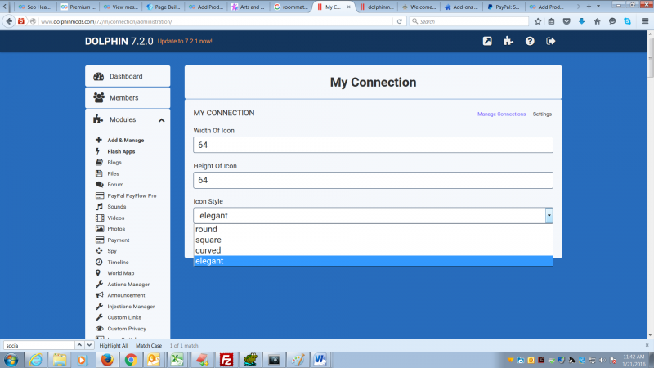This screenshot has height=368, width=654.
Task: Click the browser Search box
Action: (468, 21)
